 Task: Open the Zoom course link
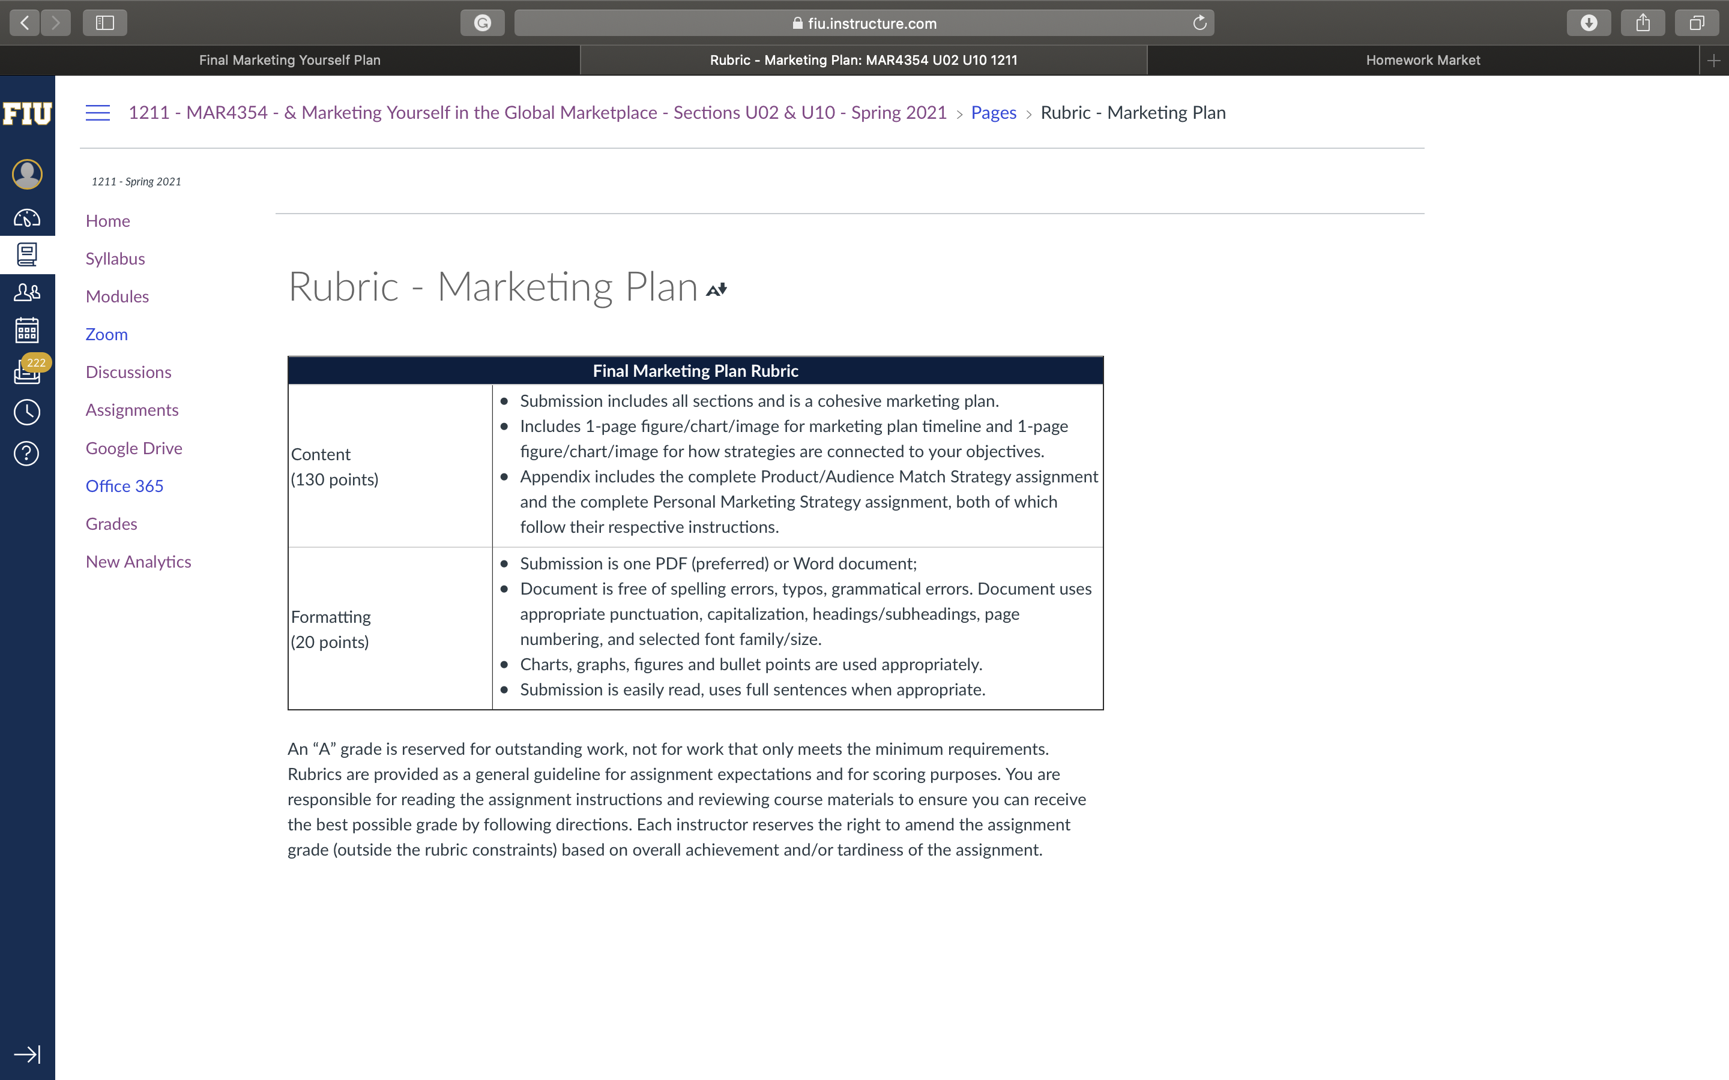coord(106,334)
